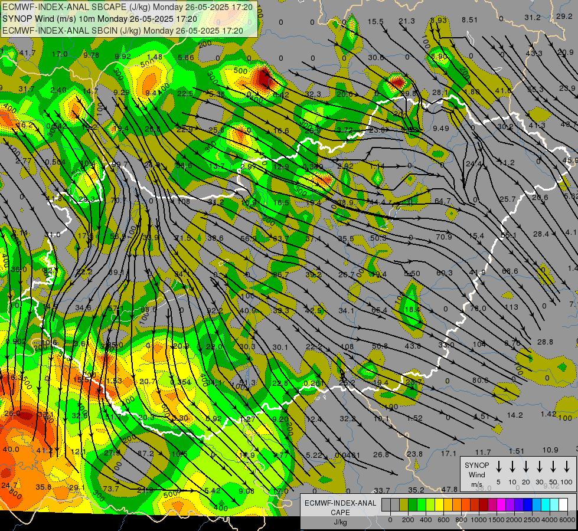578x531 pixels.
Task: Select the 40.0 value on the map
Action: (x=11, y=449)
